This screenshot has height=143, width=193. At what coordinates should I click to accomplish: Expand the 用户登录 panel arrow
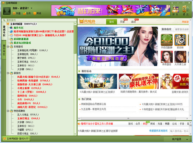click(x=187, y=139)
